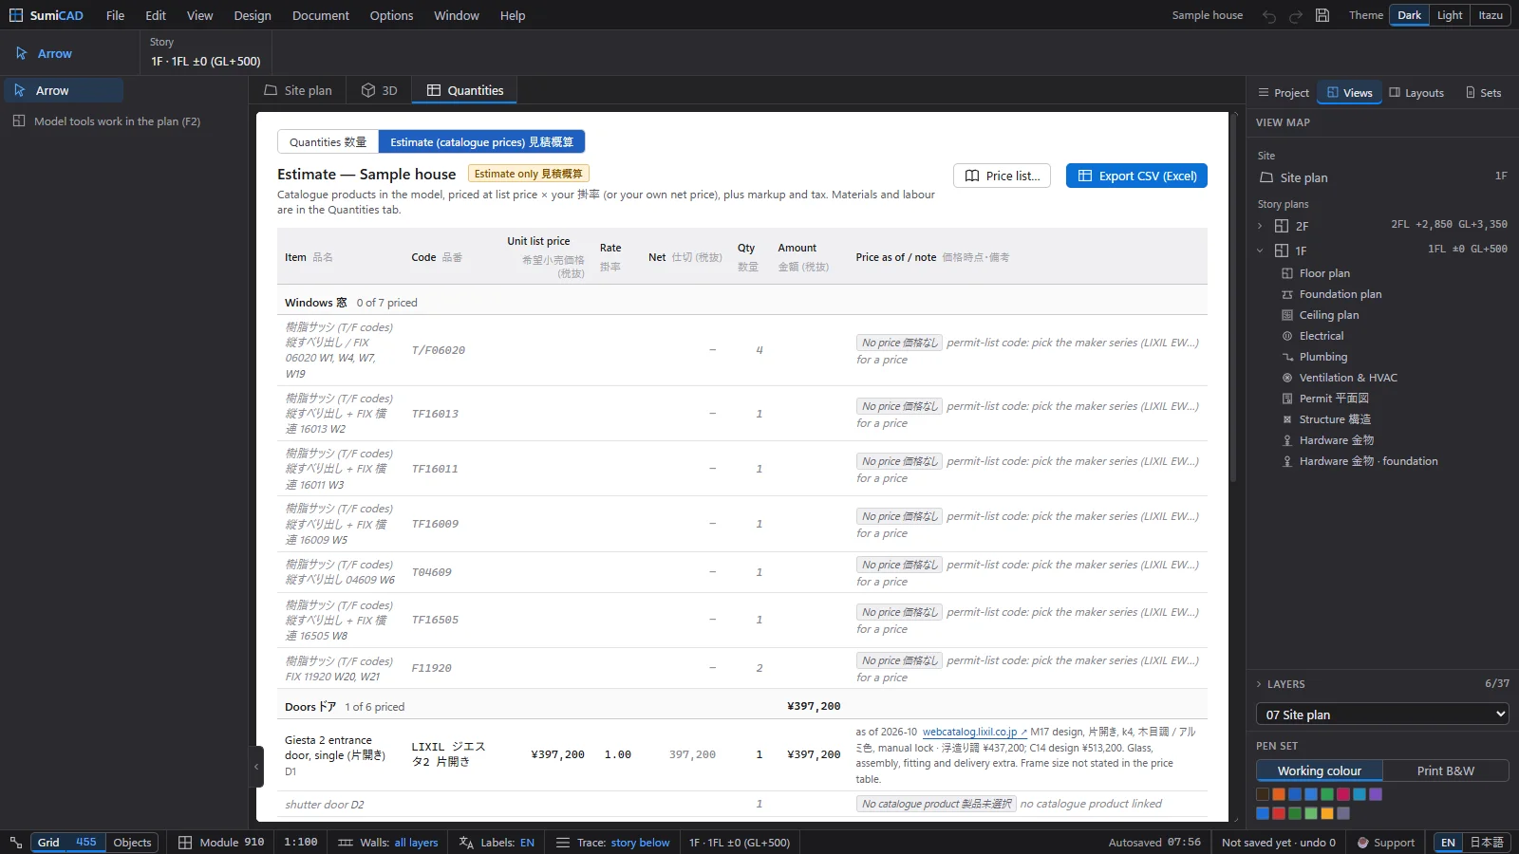
Task: Switch to Quantities 数量 sub-view
Action: click(328, 142)
